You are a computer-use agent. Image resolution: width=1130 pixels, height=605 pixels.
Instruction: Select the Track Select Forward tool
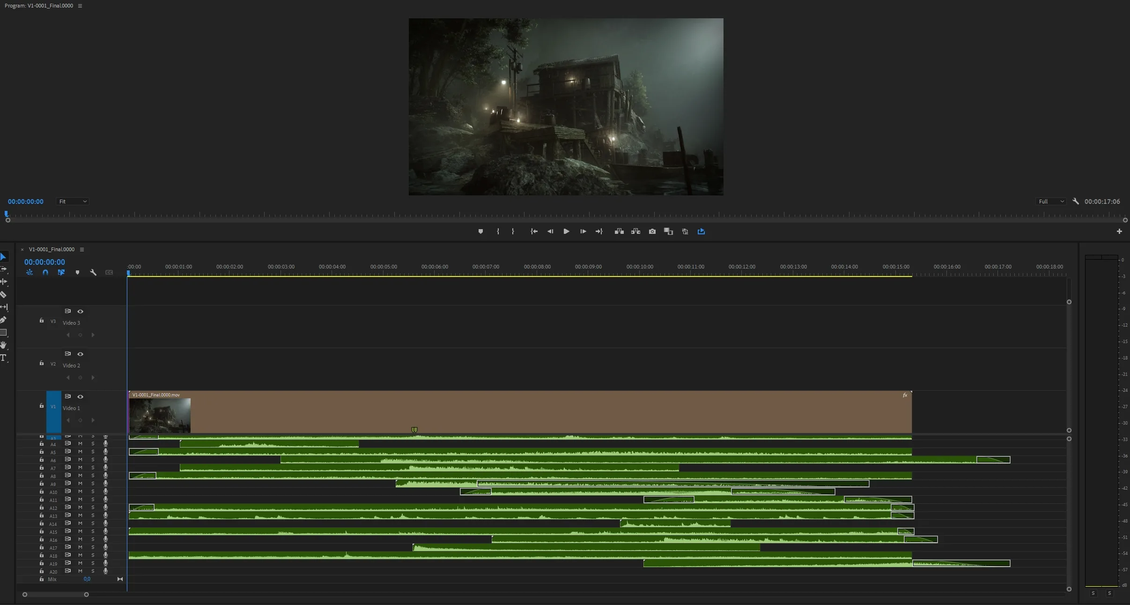(x=4, y=269)
